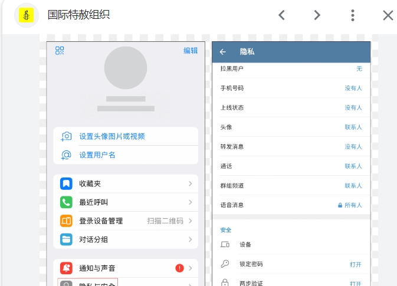397x286 pixels.
Task: Click 联系人 value next to 头像
Action: pyautogui.click(x=353, y=127)
